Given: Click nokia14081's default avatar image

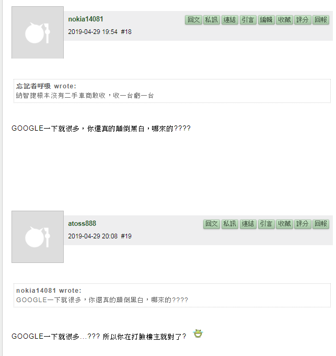Looking at the screenshot, I should coord(38,32).
